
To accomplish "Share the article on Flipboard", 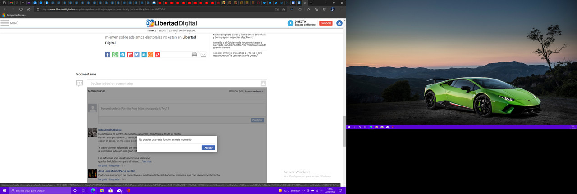I will [x=129, y=54].
